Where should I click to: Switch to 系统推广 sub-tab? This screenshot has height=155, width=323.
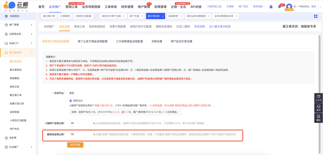(x=49, y=26)
